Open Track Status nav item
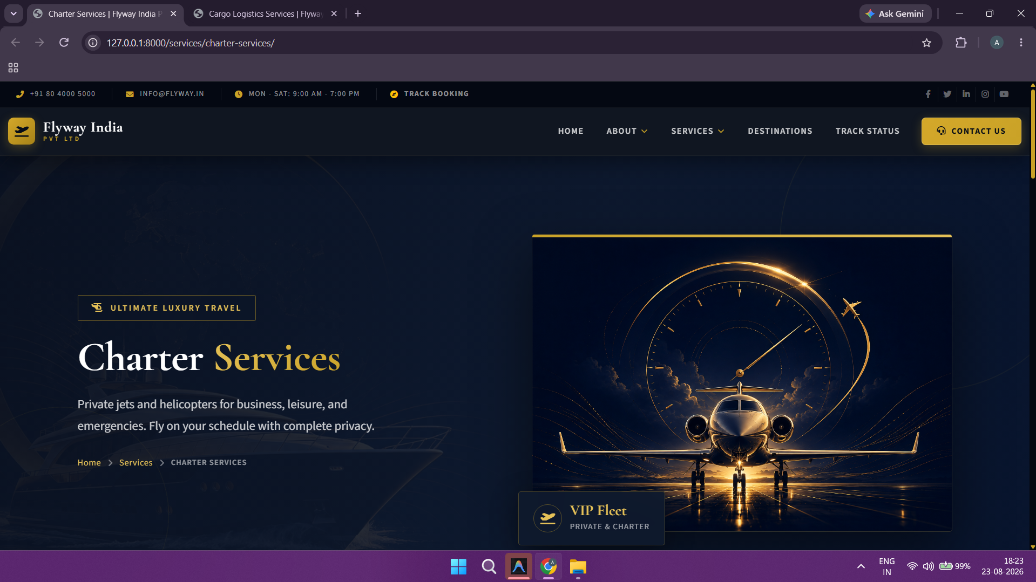The height and width of the screenshot is (582, 1036). pyautogui.click(x=868, y=131)
